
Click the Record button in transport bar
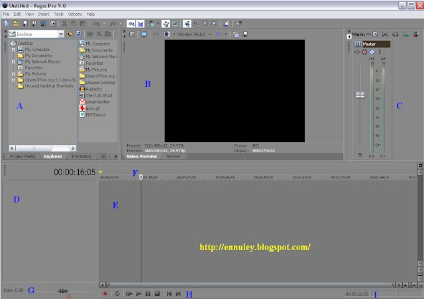[105, 294]
